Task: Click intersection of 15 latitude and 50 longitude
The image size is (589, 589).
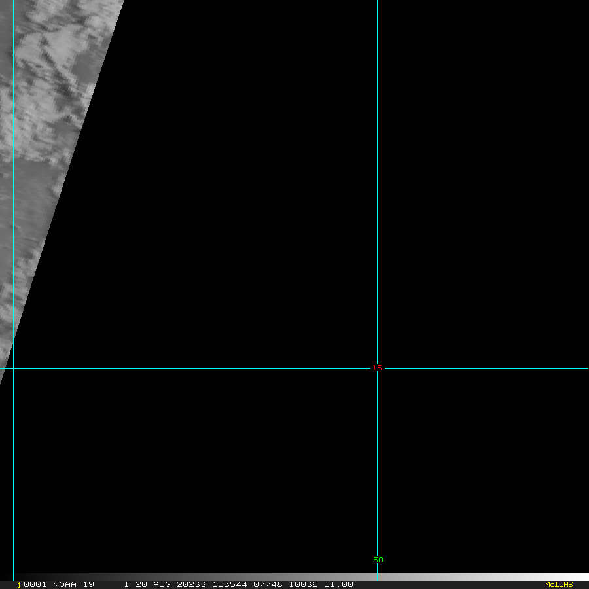Action: [x=377, y=368]
